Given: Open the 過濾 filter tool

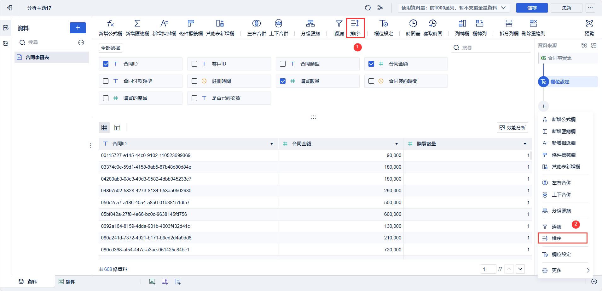Looking at the screenshot, I should (339, 24).
